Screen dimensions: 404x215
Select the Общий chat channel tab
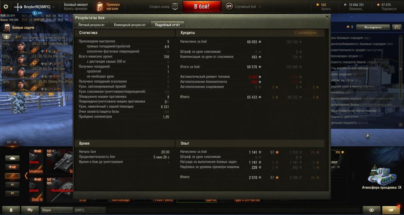(x=57, y=210)
